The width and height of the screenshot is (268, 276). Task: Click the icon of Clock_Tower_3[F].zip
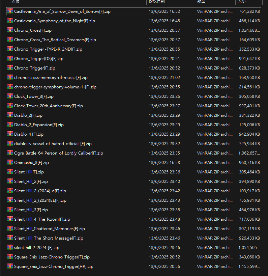(x=10, y=96)
